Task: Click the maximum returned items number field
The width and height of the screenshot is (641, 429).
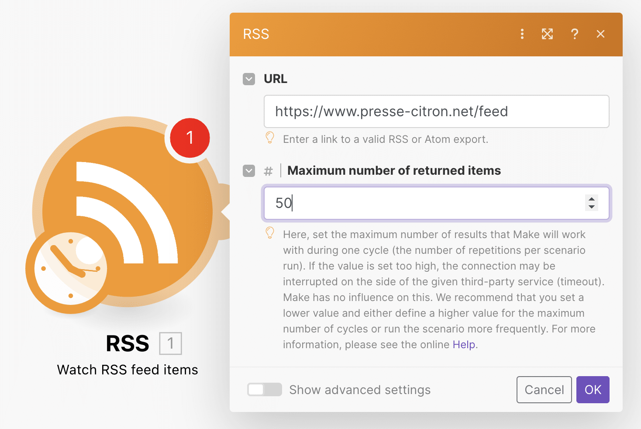Action: (437, 203)
